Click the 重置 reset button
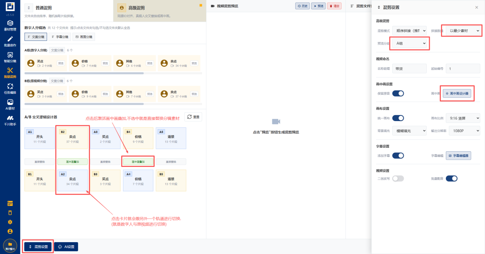The height and width of the screenshot is (254, 485). click(x=193, y=117)
